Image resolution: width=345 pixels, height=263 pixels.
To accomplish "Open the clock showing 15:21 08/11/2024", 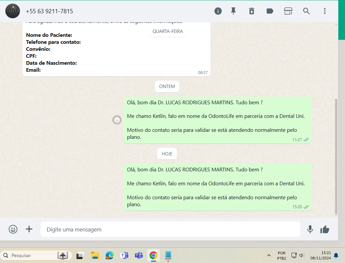I will coord(321,255).
